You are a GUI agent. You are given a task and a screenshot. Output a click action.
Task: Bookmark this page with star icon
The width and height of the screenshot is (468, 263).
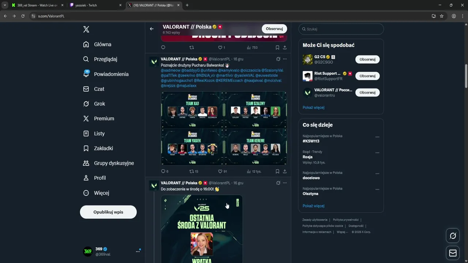tap(442, 16)
